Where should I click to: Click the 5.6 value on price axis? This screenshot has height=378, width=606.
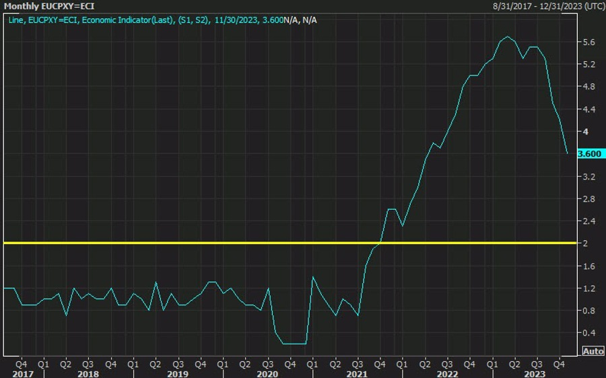coord(589,42)
